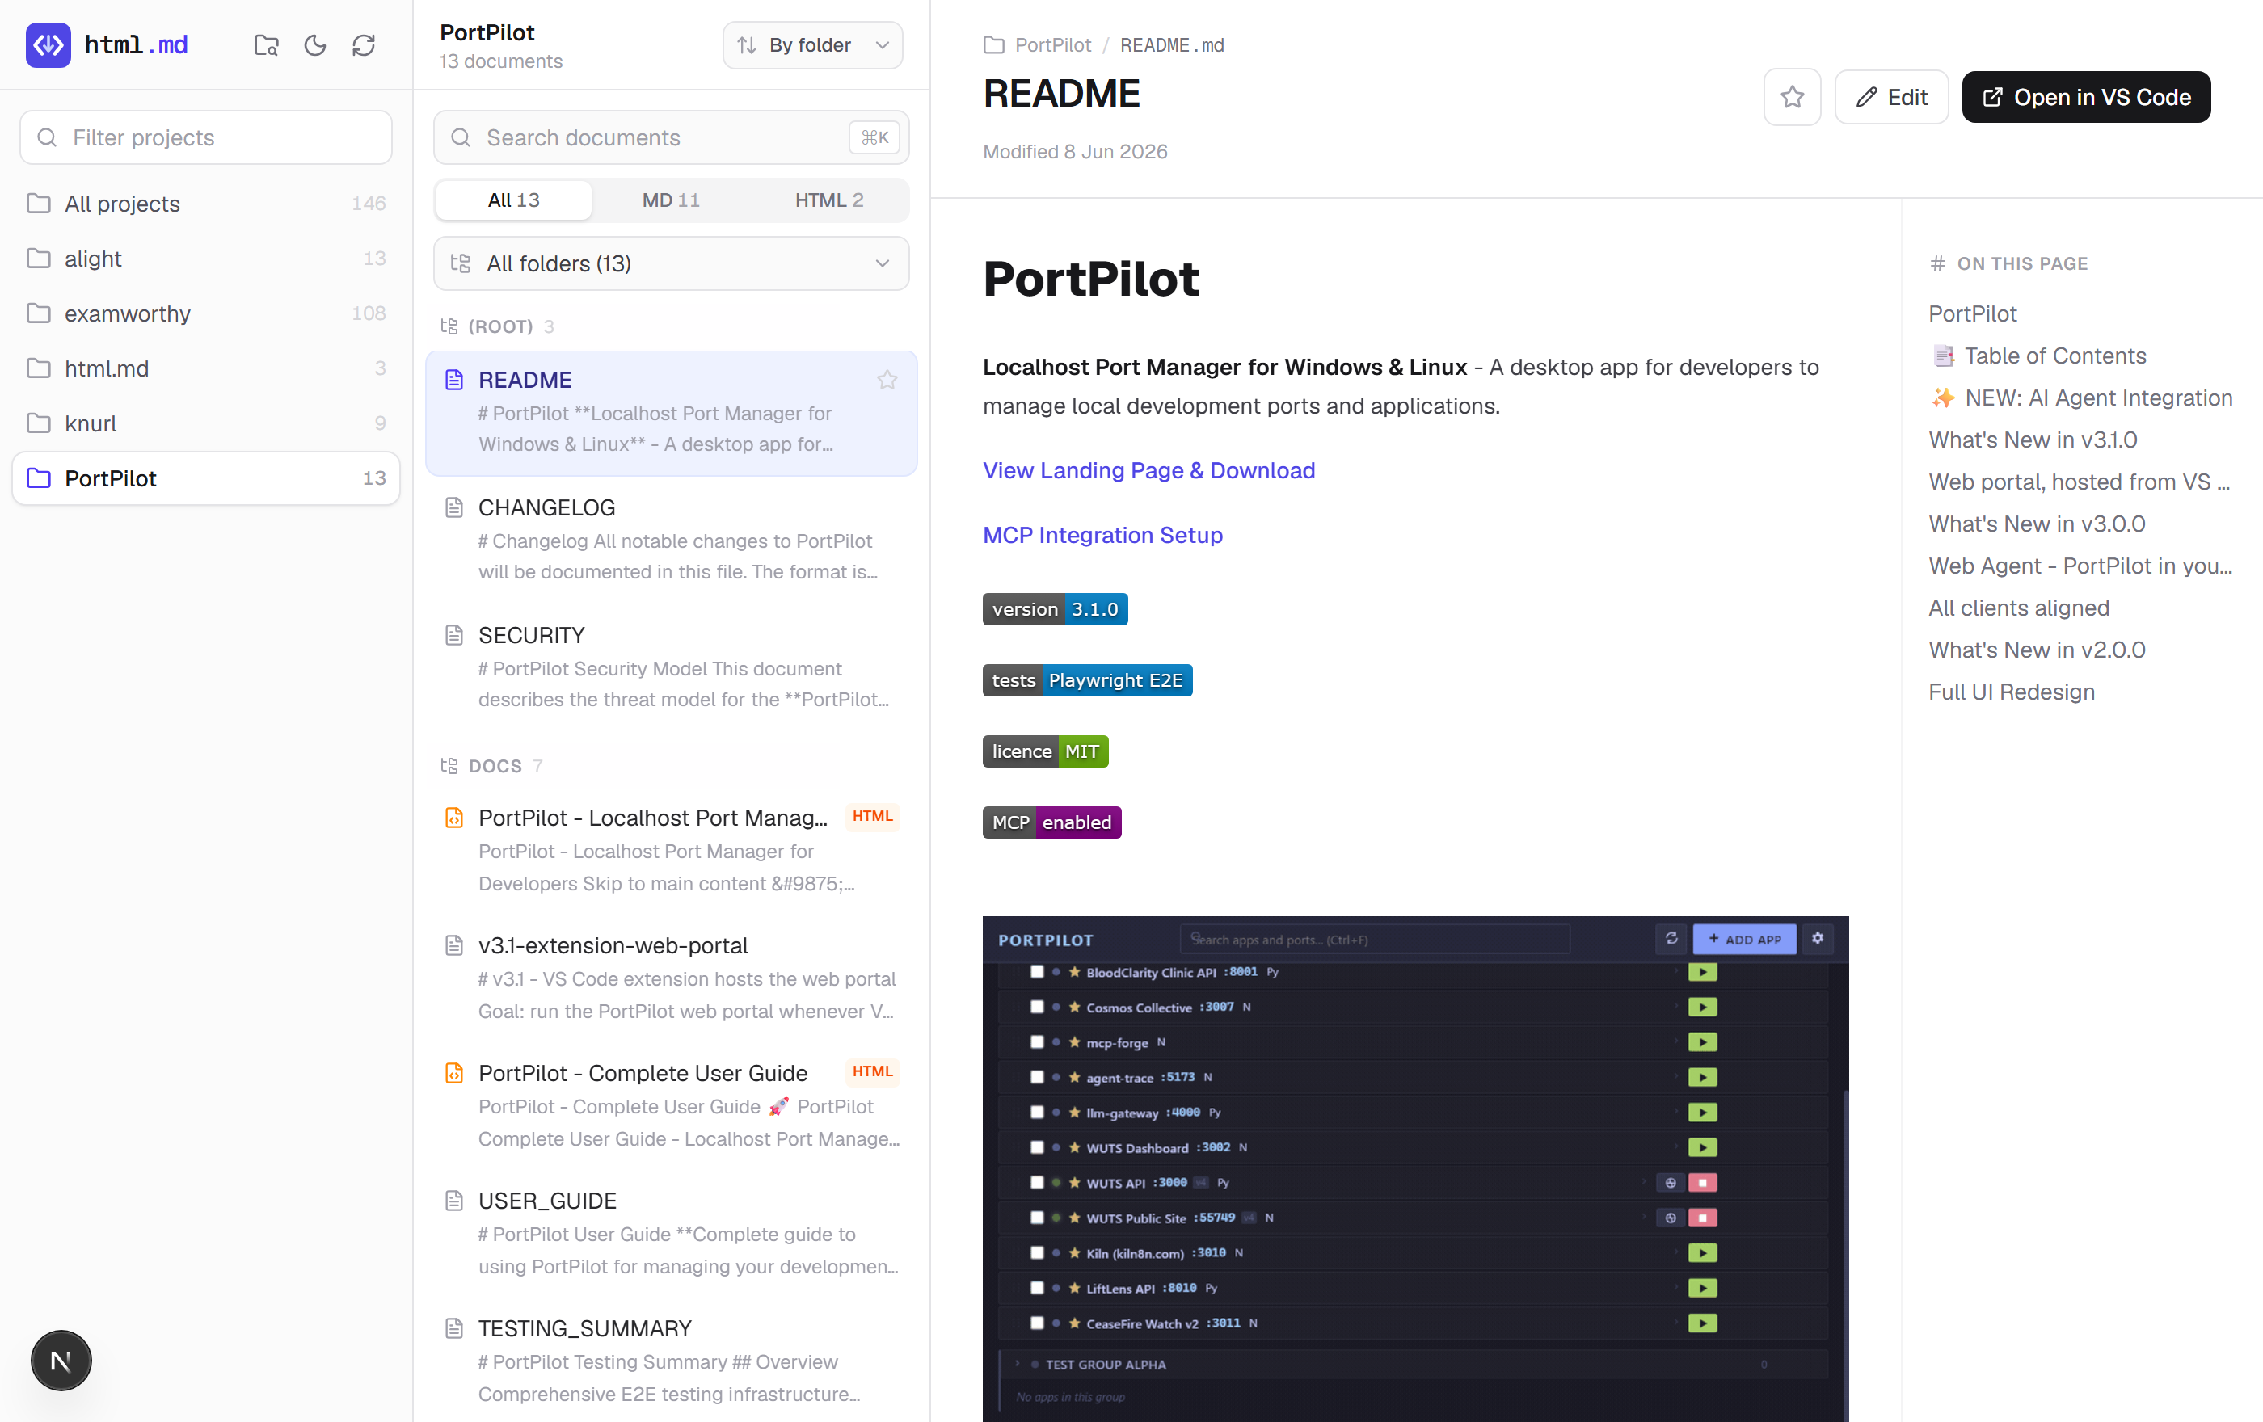This screenshot has height=1422, width=2263.
Task: Switch to the MD 11 tab
Action: tap(671, 200)
